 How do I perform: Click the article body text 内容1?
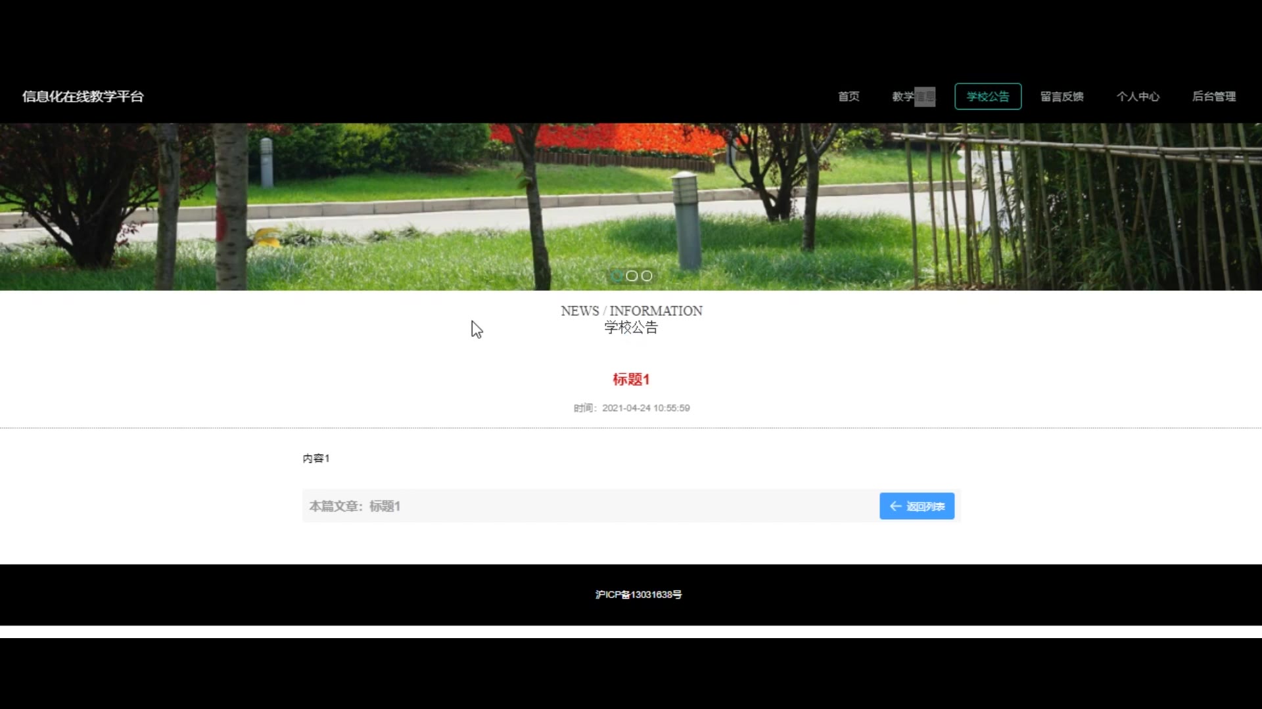316,458
